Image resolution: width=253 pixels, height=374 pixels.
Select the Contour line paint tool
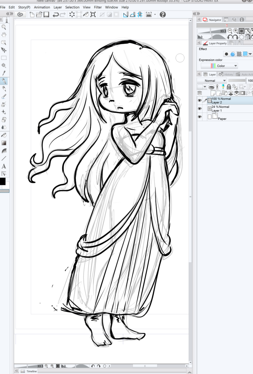click(x=4, y=151)
